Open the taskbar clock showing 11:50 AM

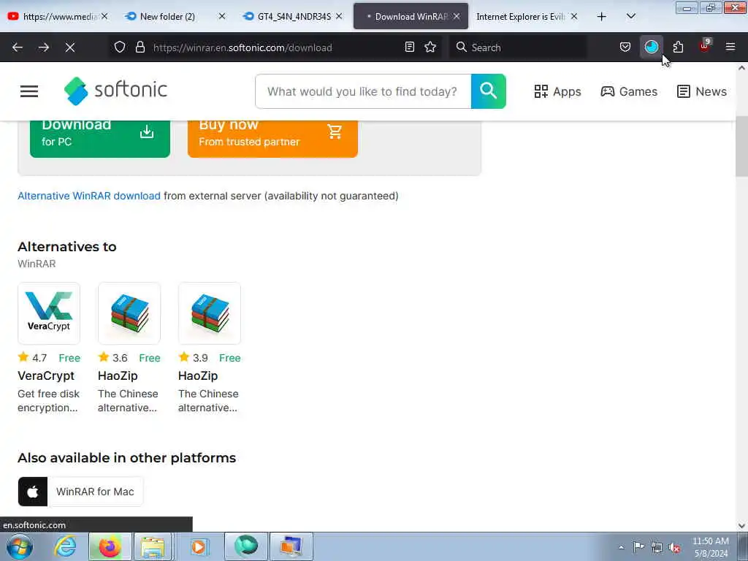(710, 547)
